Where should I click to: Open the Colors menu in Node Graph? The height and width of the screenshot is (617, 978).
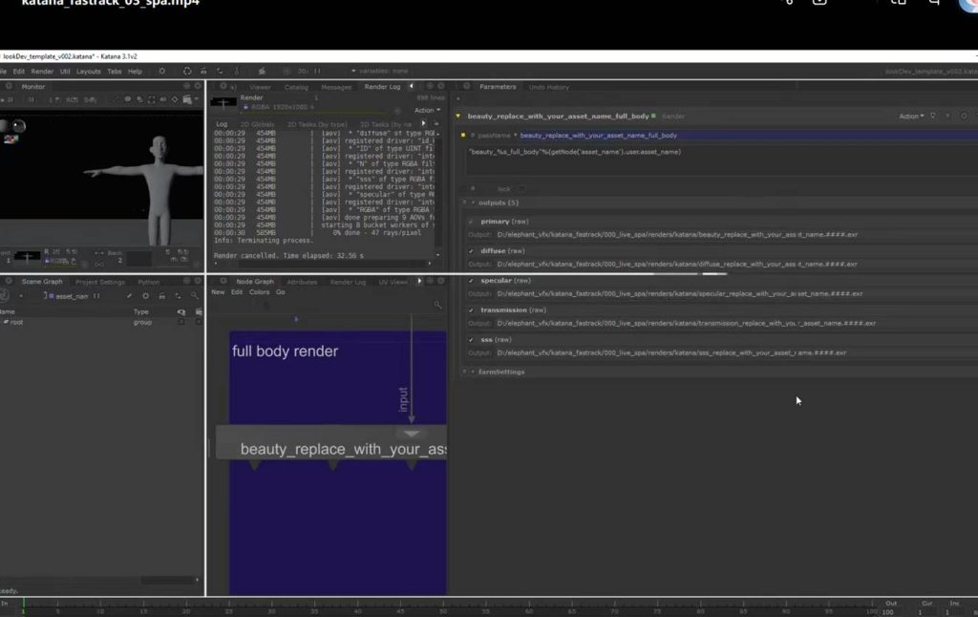[x=259, y=292]
